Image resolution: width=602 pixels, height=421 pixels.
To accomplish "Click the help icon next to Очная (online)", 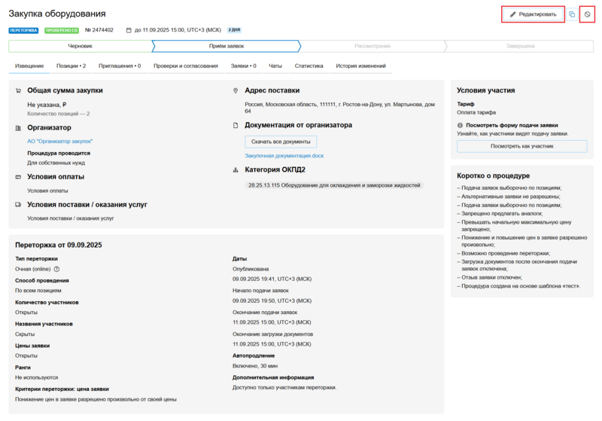I will pos(56,269).
